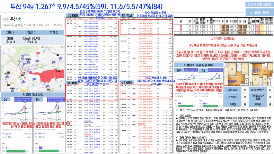Open the right 2 BAY floor plan image

(261, 74)
